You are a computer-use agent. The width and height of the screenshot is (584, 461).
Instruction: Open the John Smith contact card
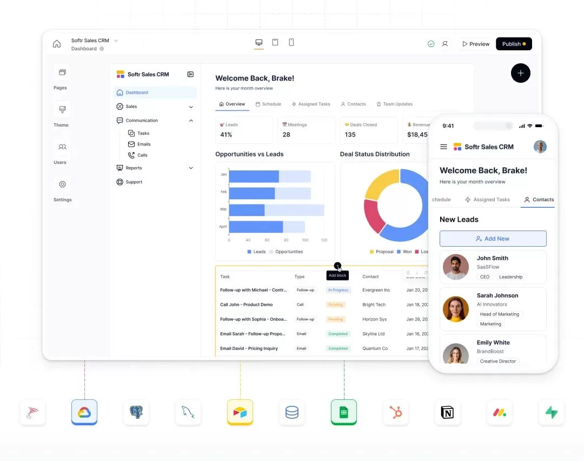(x=493, y=267)
